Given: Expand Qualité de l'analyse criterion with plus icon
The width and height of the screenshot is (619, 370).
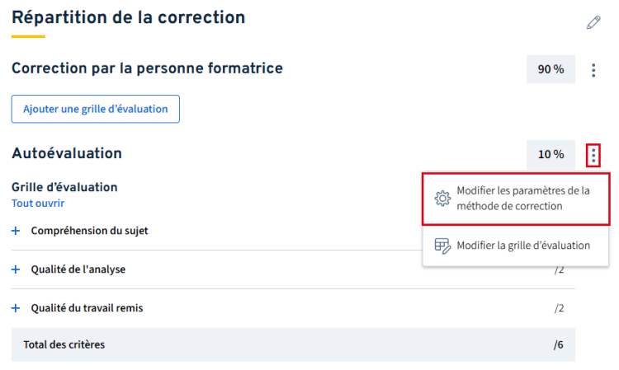Looking at the screenshot, I should pyautogui.click(x=16, y=269).
